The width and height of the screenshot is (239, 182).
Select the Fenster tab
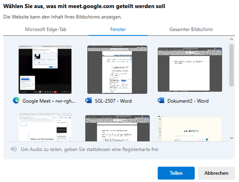pos(118,29)
